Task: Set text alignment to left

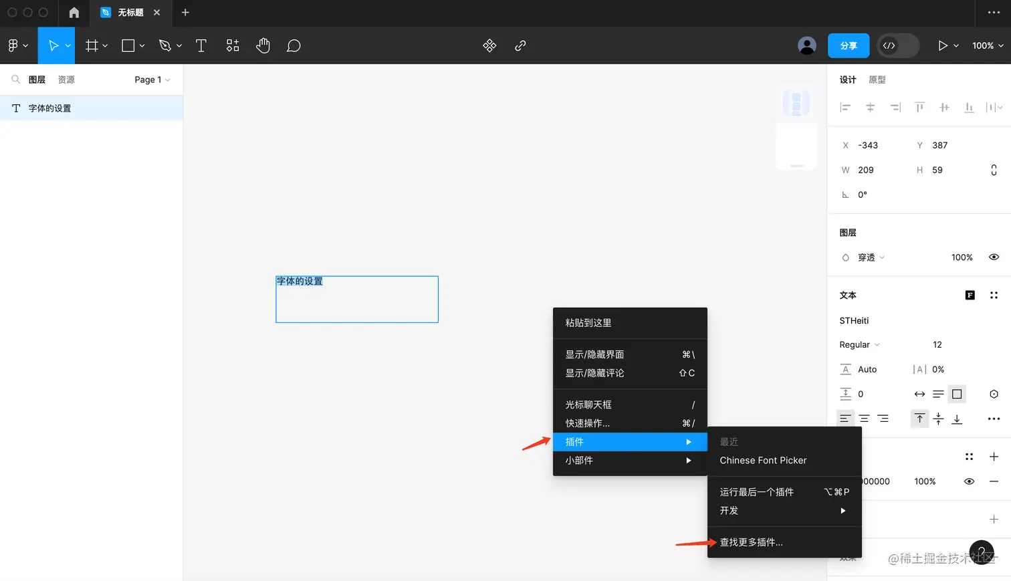Action: point(845,419)
